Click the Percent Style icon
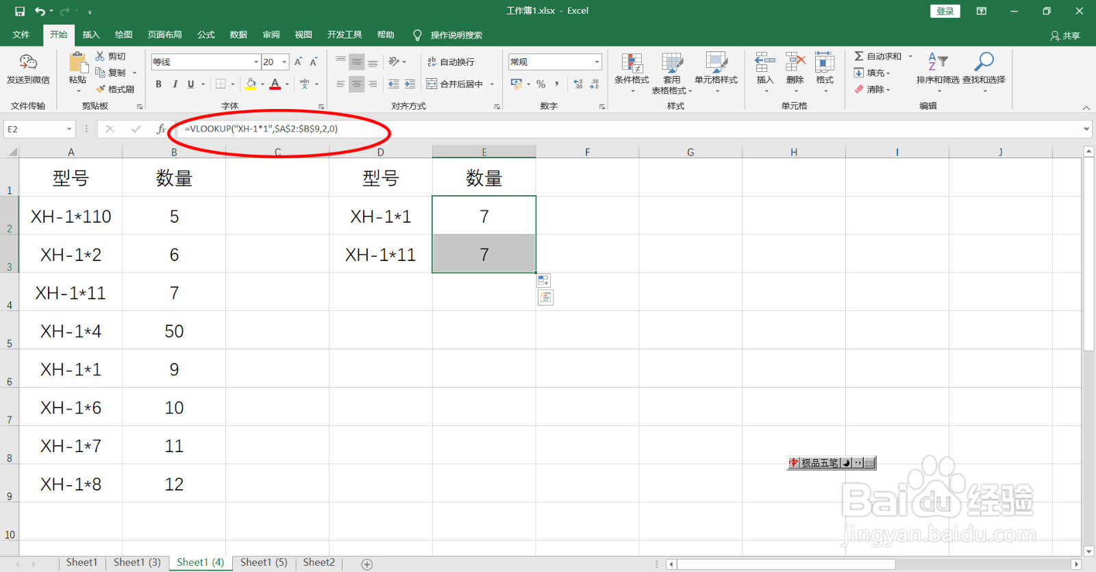 click(x=541, y=84)
